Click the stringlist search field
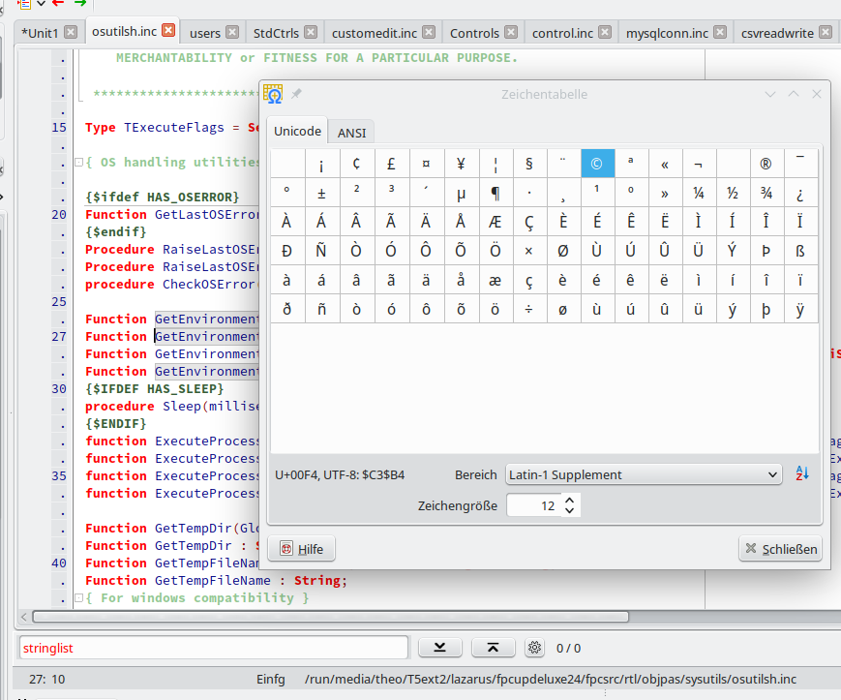 214,648
